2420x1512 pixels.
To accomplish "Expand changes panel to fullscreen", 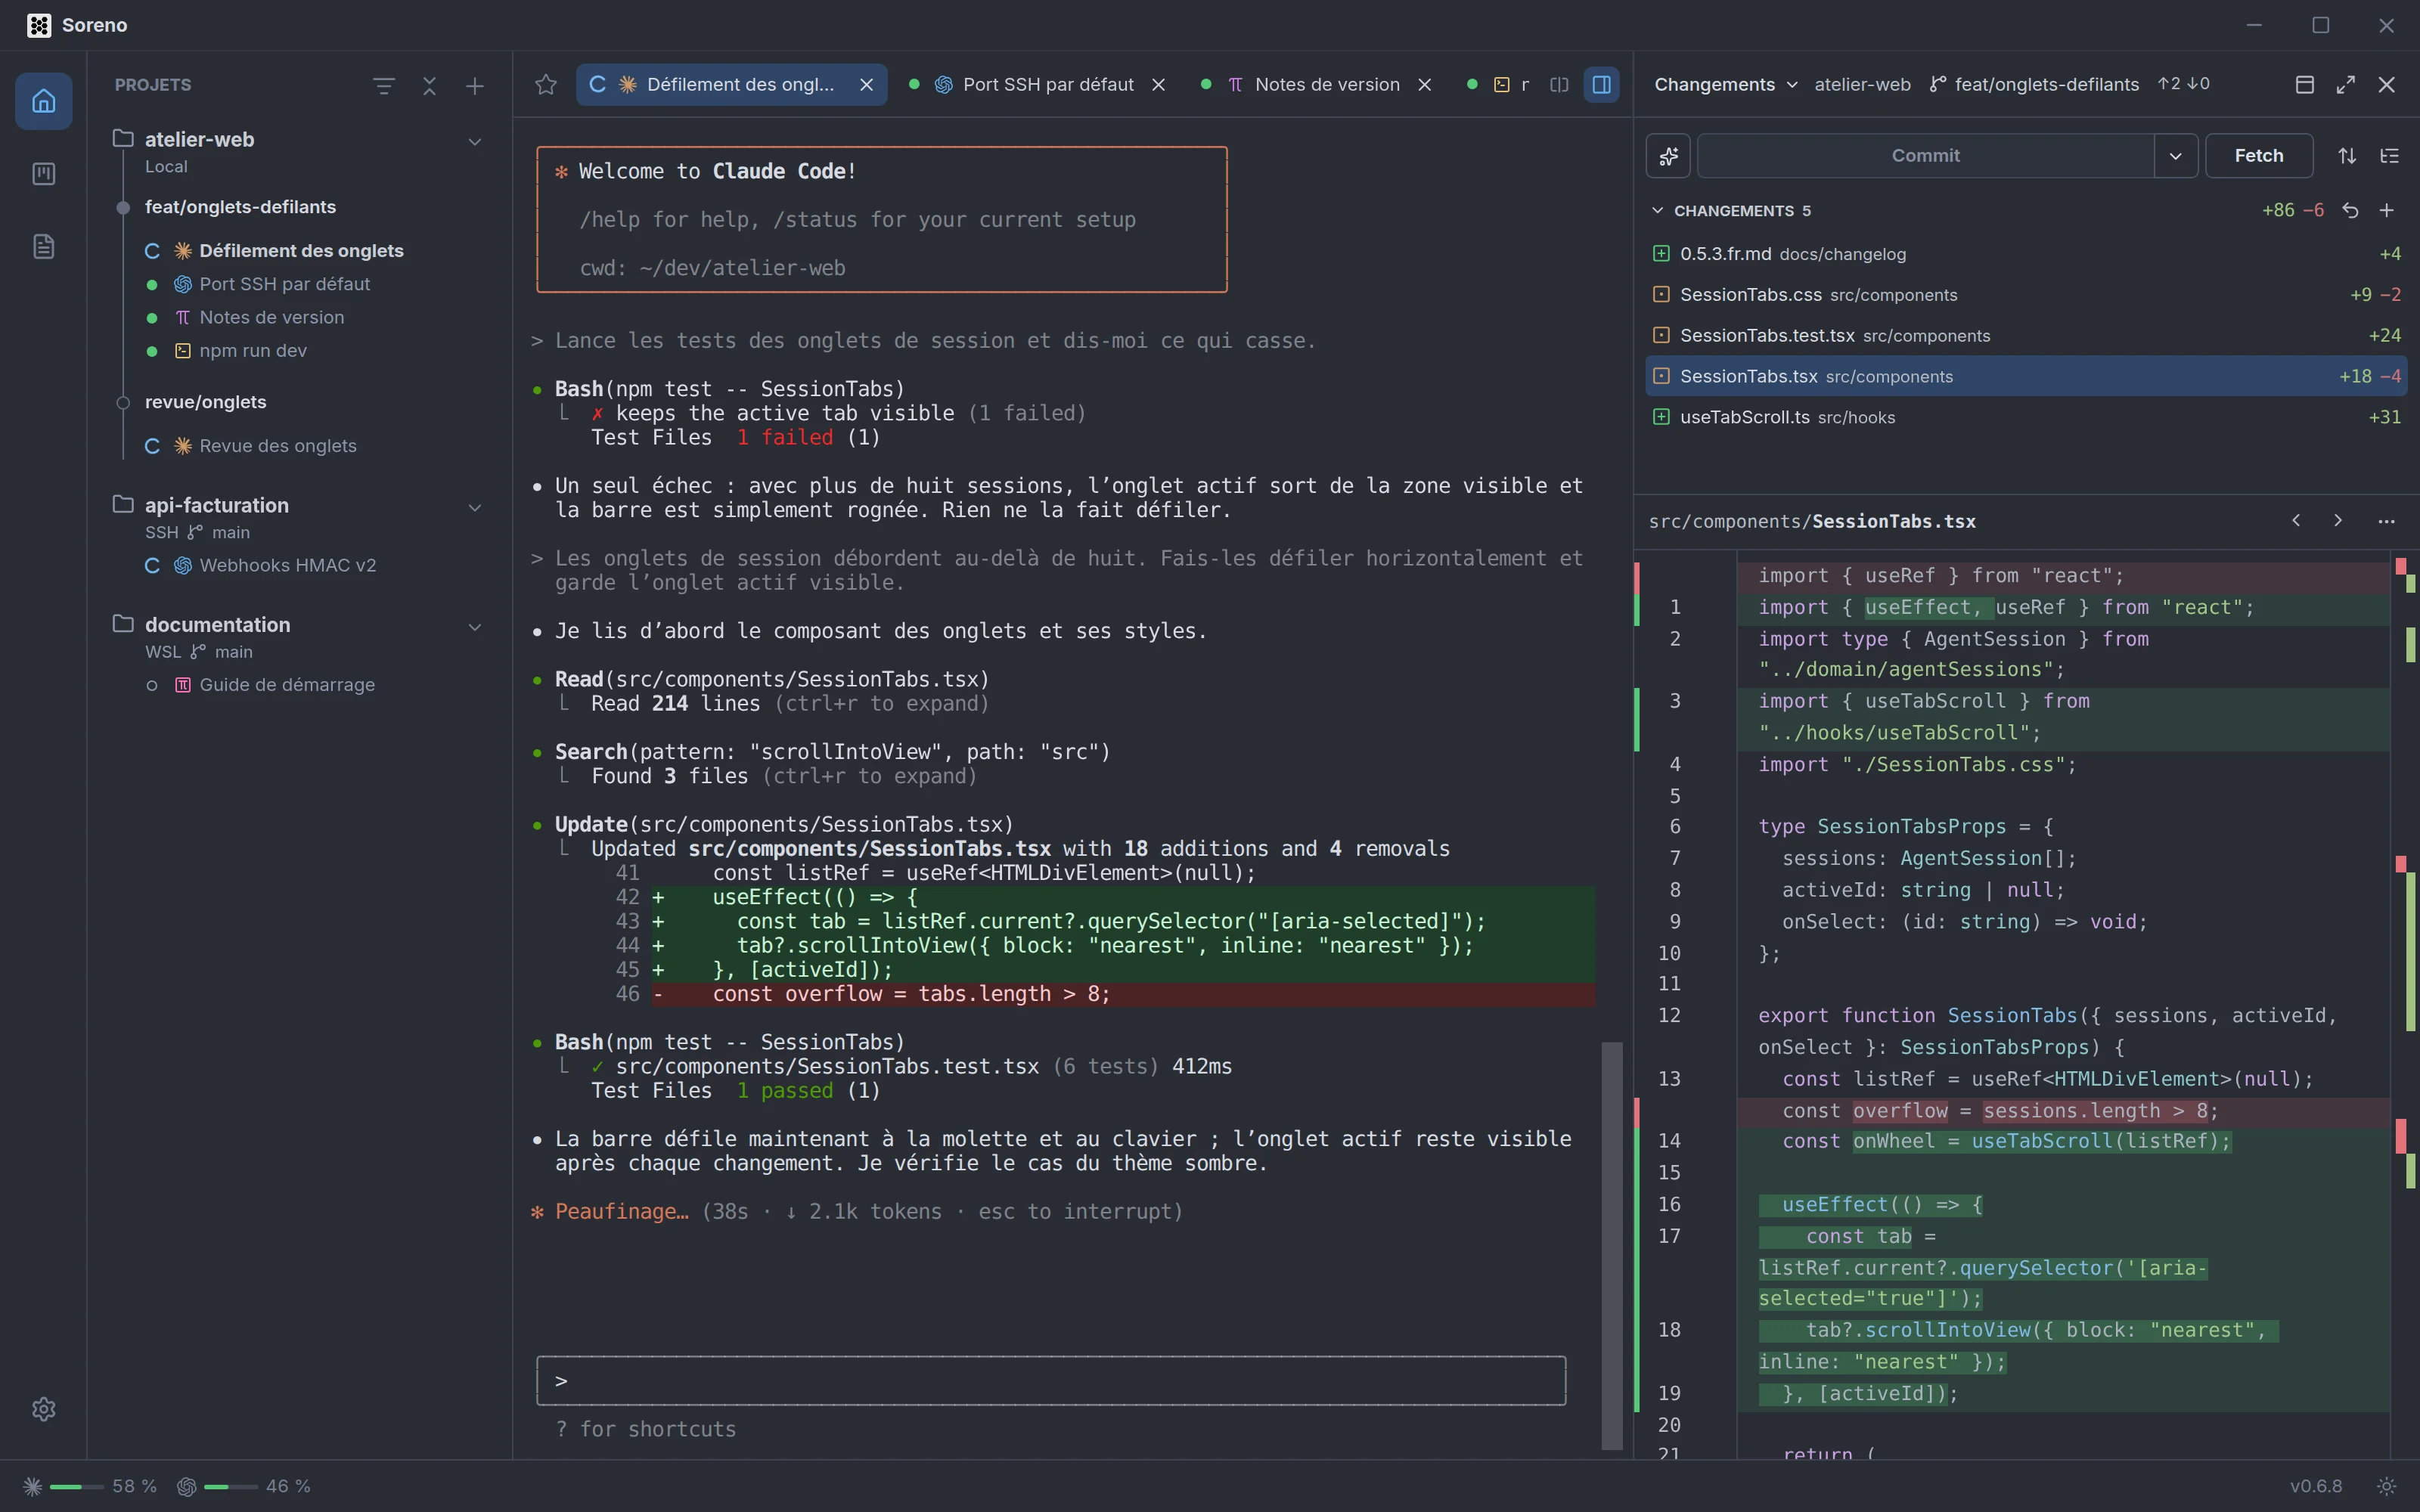I will (x=2346, y=85).
